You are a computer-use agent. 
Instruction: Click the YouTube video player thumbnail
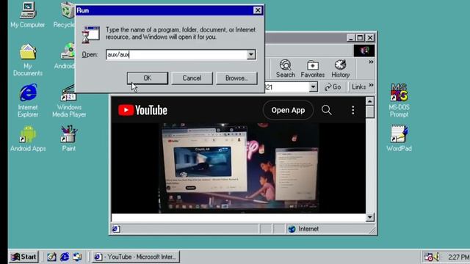pyautogui.click(x=239, y=168)
